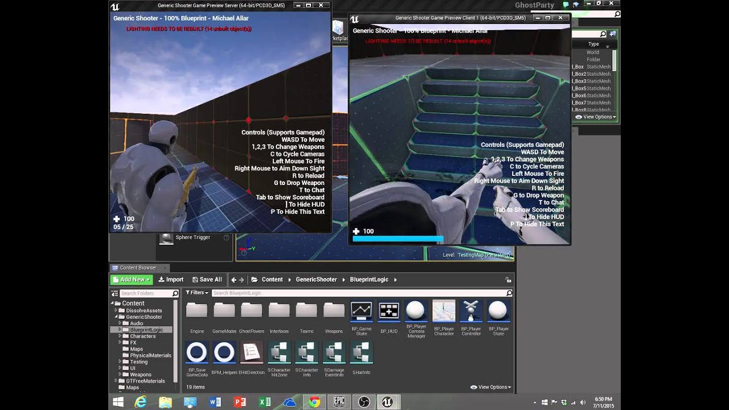
Task: Select the SDamage EventInfo struct asset
Action: click(x=334, y=359)
